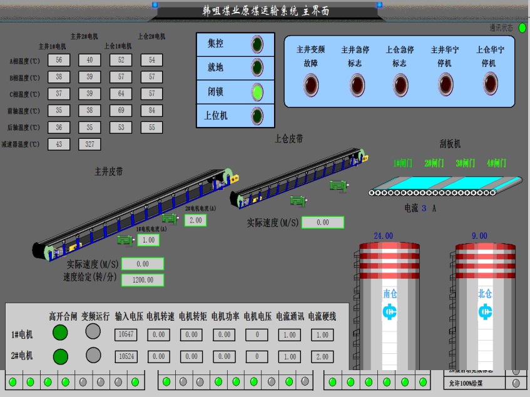This screenshot has width=530, height=397.
Task: Click the 上仓华宁停机 status lamp
Action: (x=491, y=84)
